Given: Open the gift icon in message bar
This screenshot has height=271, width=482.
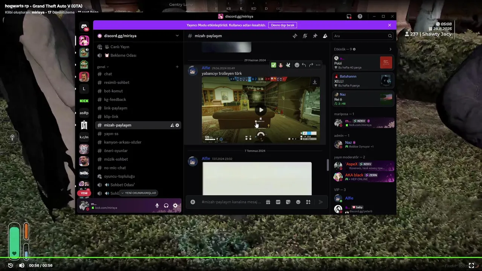Looking at the screenshot, I should coord(268,202).
